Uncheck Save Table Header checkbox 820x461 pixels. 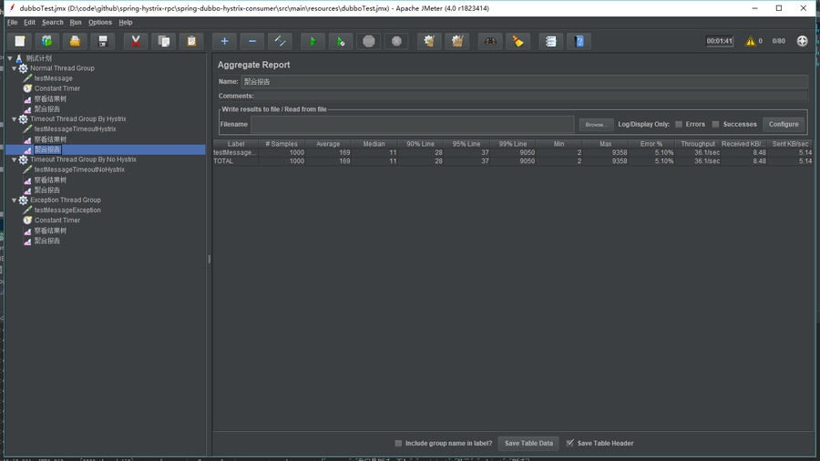[570, 444]
